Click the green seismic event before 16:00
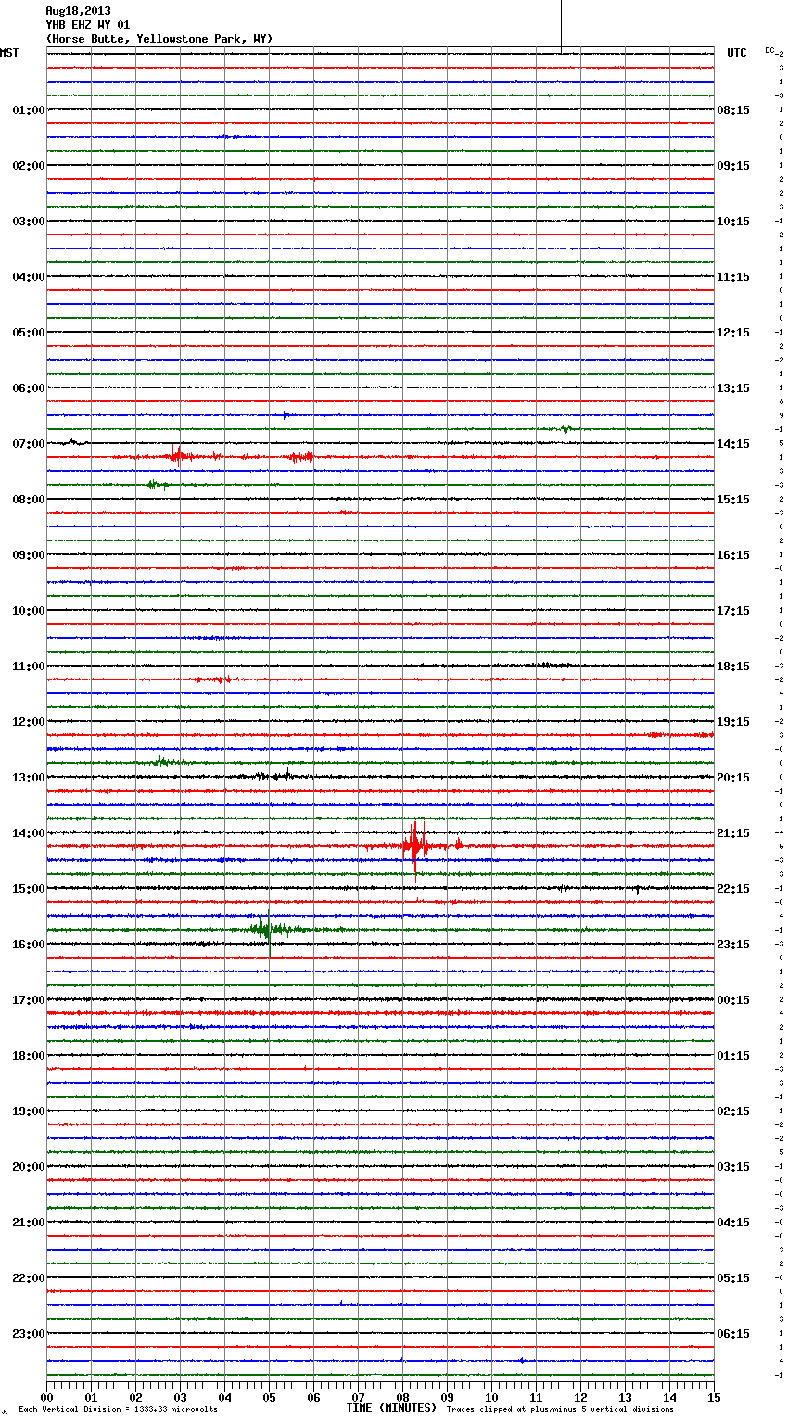The width and height of the screenshot is (788, 1422). (x=269, y=929)
